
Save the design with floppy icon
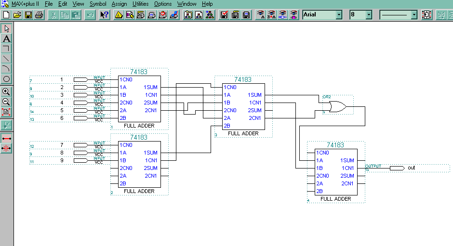click(28, 15)
